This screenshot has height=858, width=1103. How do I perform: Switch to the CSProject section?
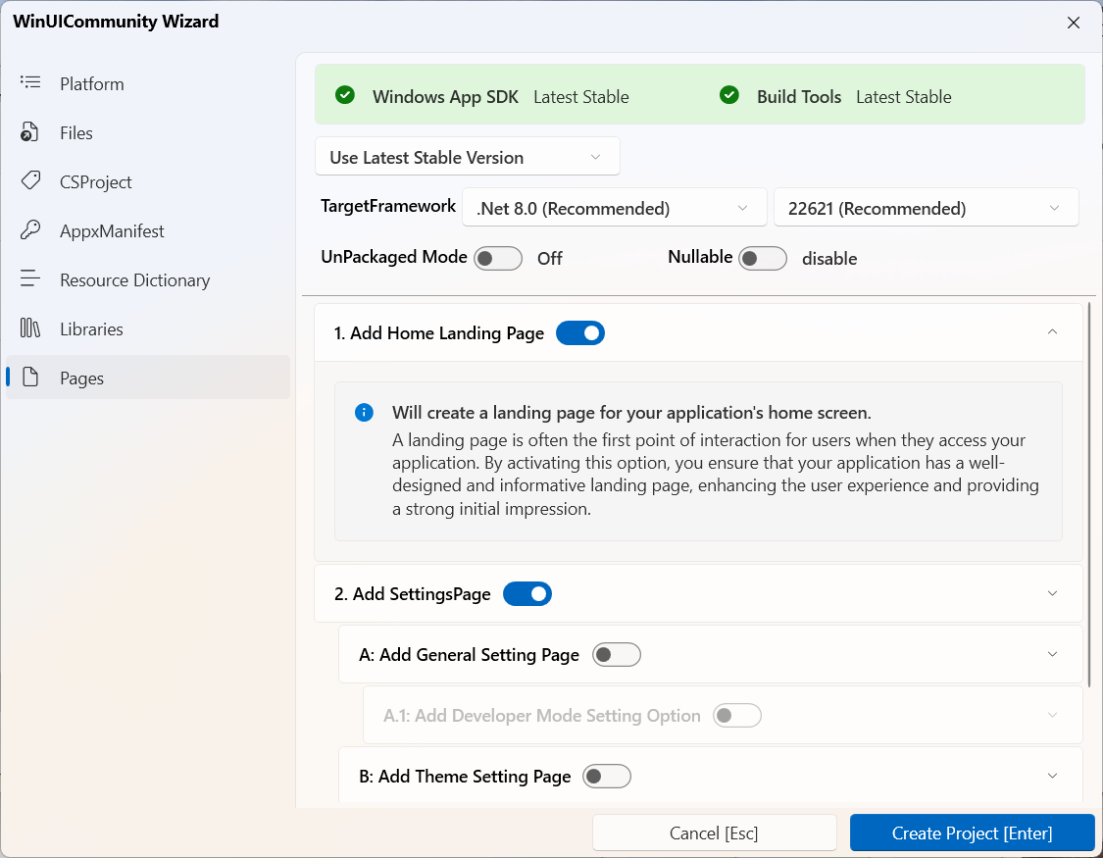coord(148,182)
